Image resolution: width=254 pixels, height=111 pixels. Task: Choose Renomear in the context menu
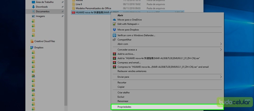pyautogui.click(x=123, y=101)
